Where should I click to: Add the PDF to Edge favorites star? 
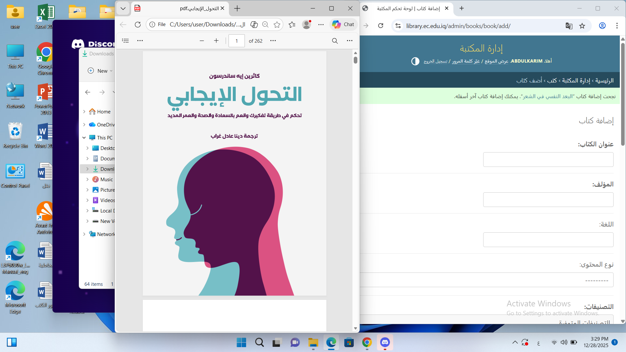pos(277,24)
